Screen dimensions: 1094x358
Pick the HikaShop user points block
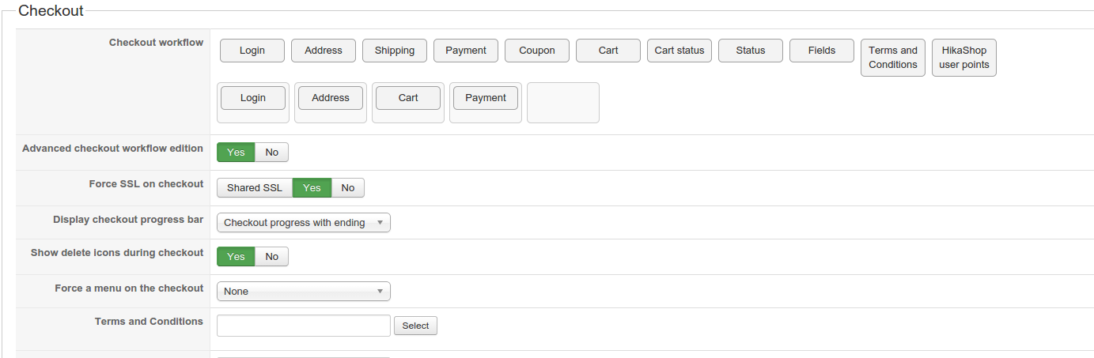tap(963, 58)
